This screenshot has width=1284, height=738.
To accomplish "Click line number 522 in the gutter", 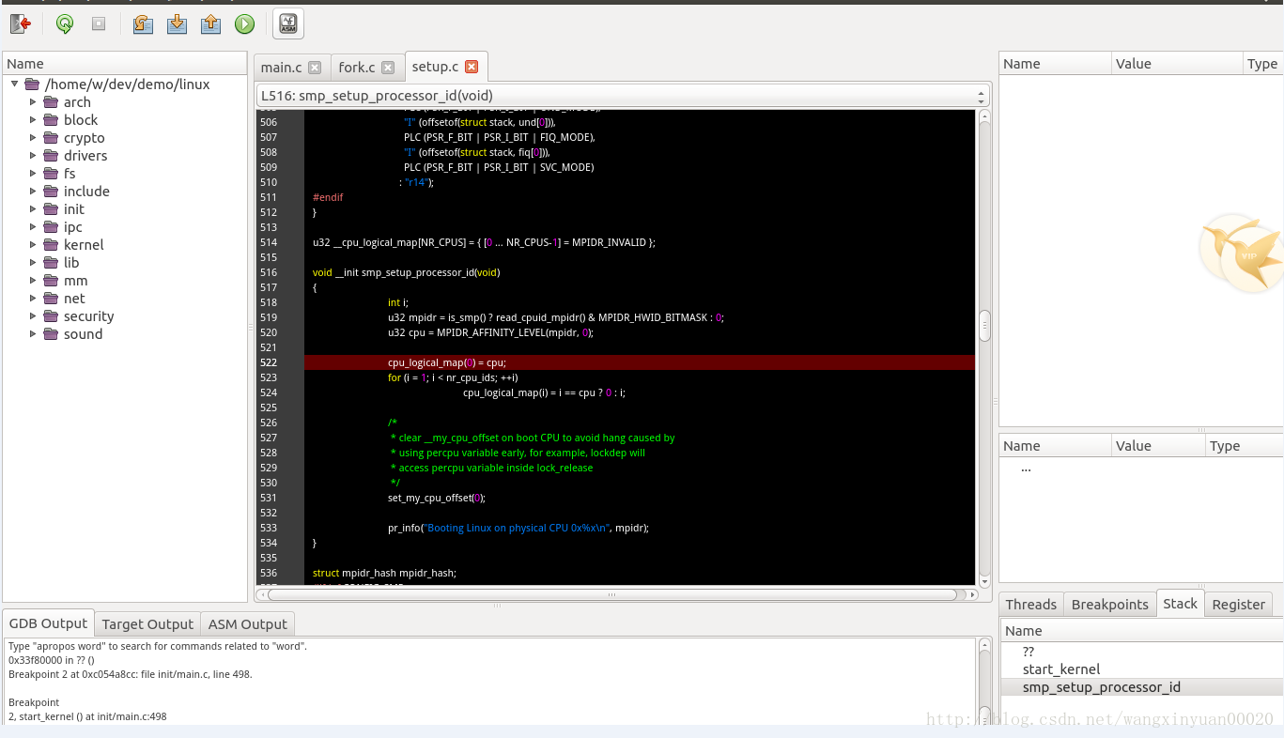I will [269, 362].
